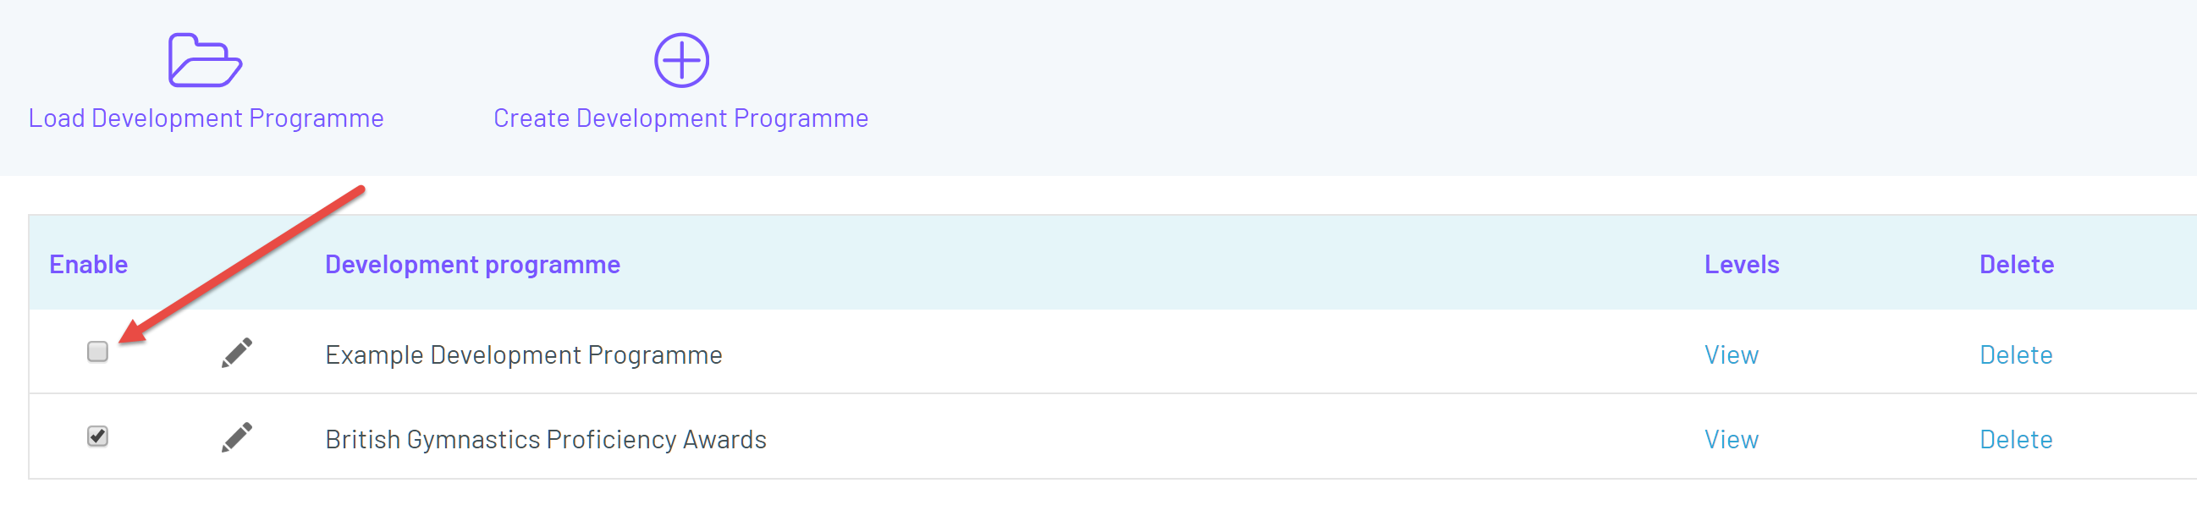The image size is (2197, 505).
Task: Click the red arrow annotation
Action: click(243, 264)
